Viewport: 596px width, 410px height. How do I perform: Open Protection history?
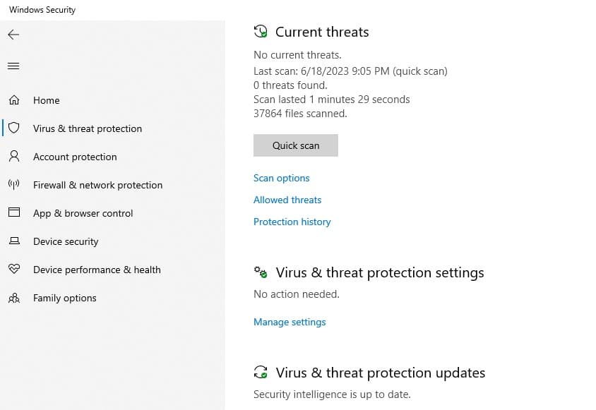292,222
